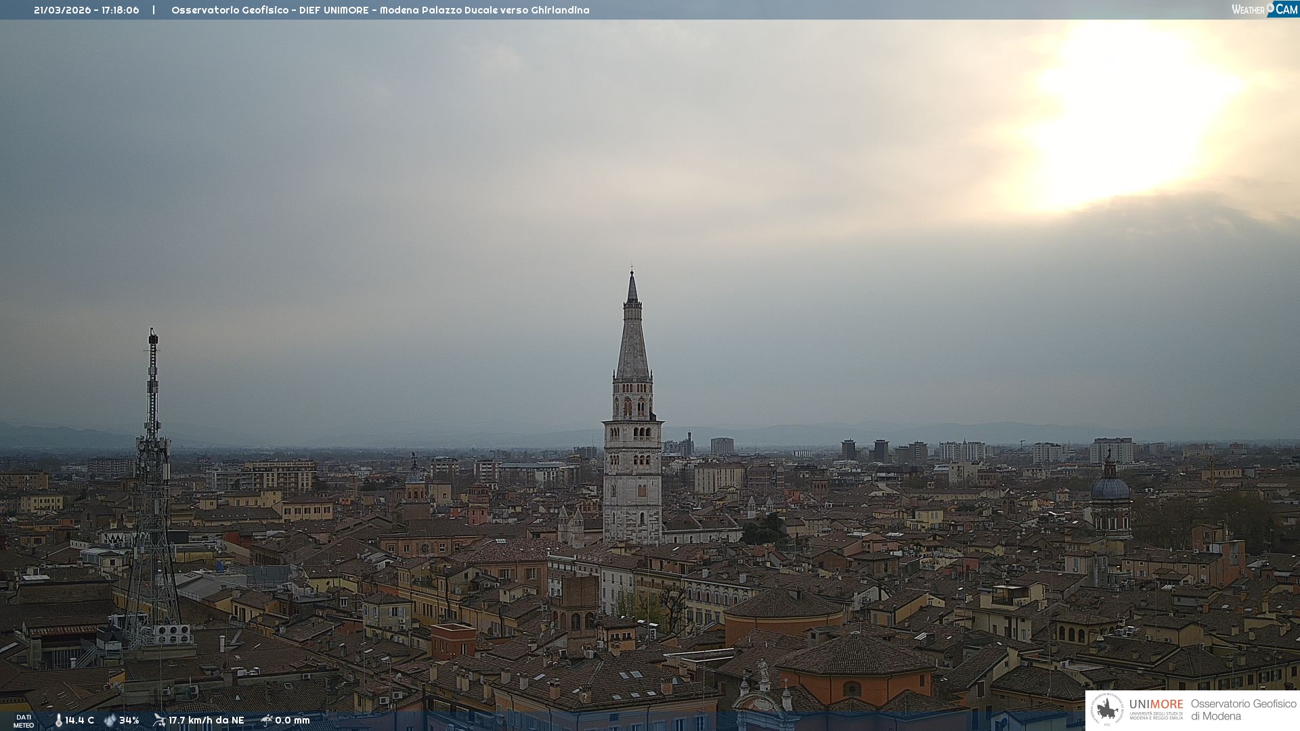Image resolution: width=1300 pixels, height=731 pixels.
Task: Click the Osservatorio Geofisico di Modena text
Action: click(x=1243, y=709)
